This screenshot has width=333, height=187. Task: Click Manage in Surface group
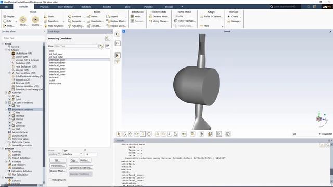click(x=234, y=21)
